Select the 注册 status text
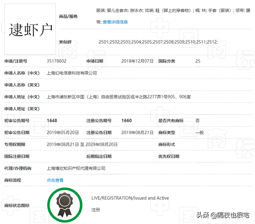 [x=96, y=210]
